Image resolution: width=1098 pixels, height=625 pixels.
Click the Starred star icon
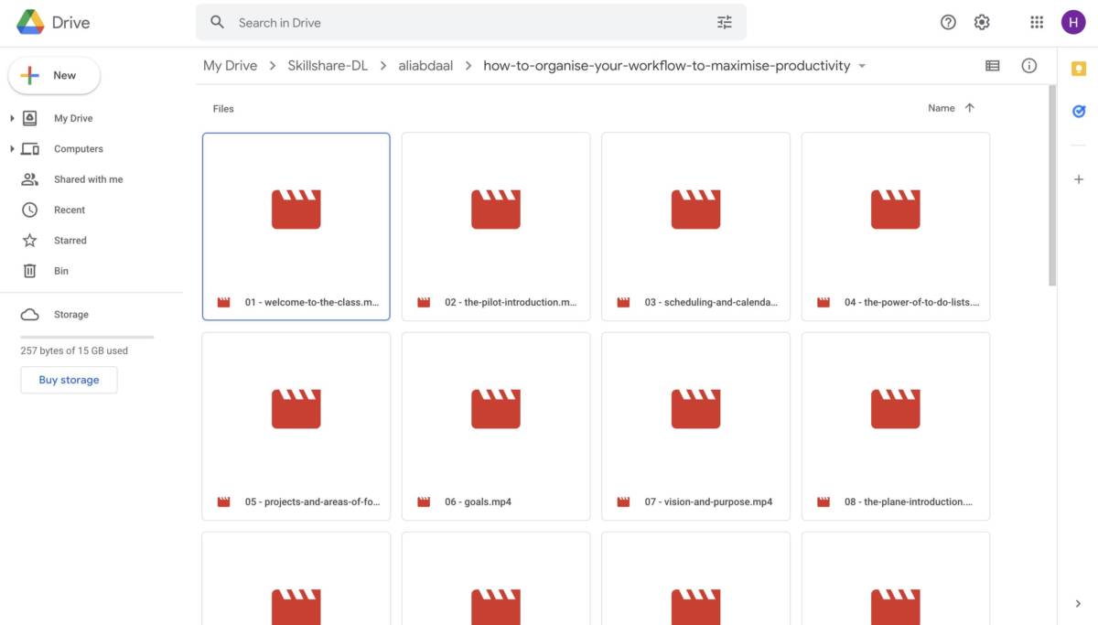[x=30, y=241]
